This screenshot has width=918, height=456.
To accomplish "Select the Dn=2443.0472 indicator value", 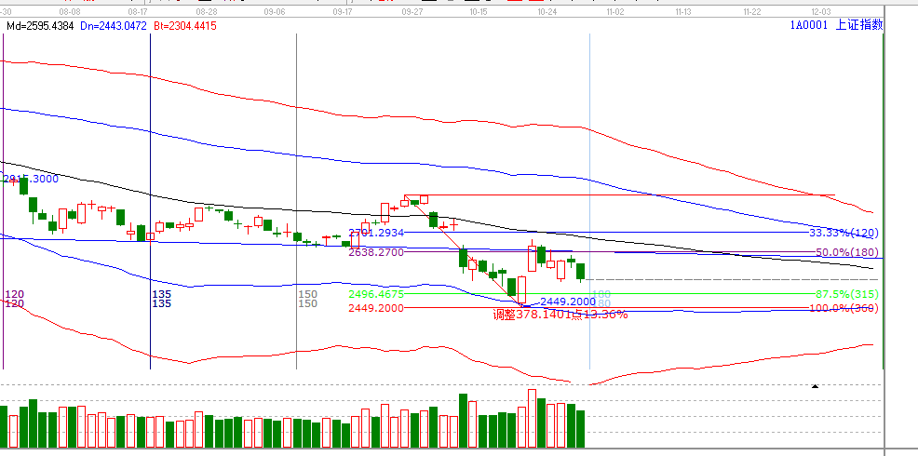I will (x=112, y=26).
